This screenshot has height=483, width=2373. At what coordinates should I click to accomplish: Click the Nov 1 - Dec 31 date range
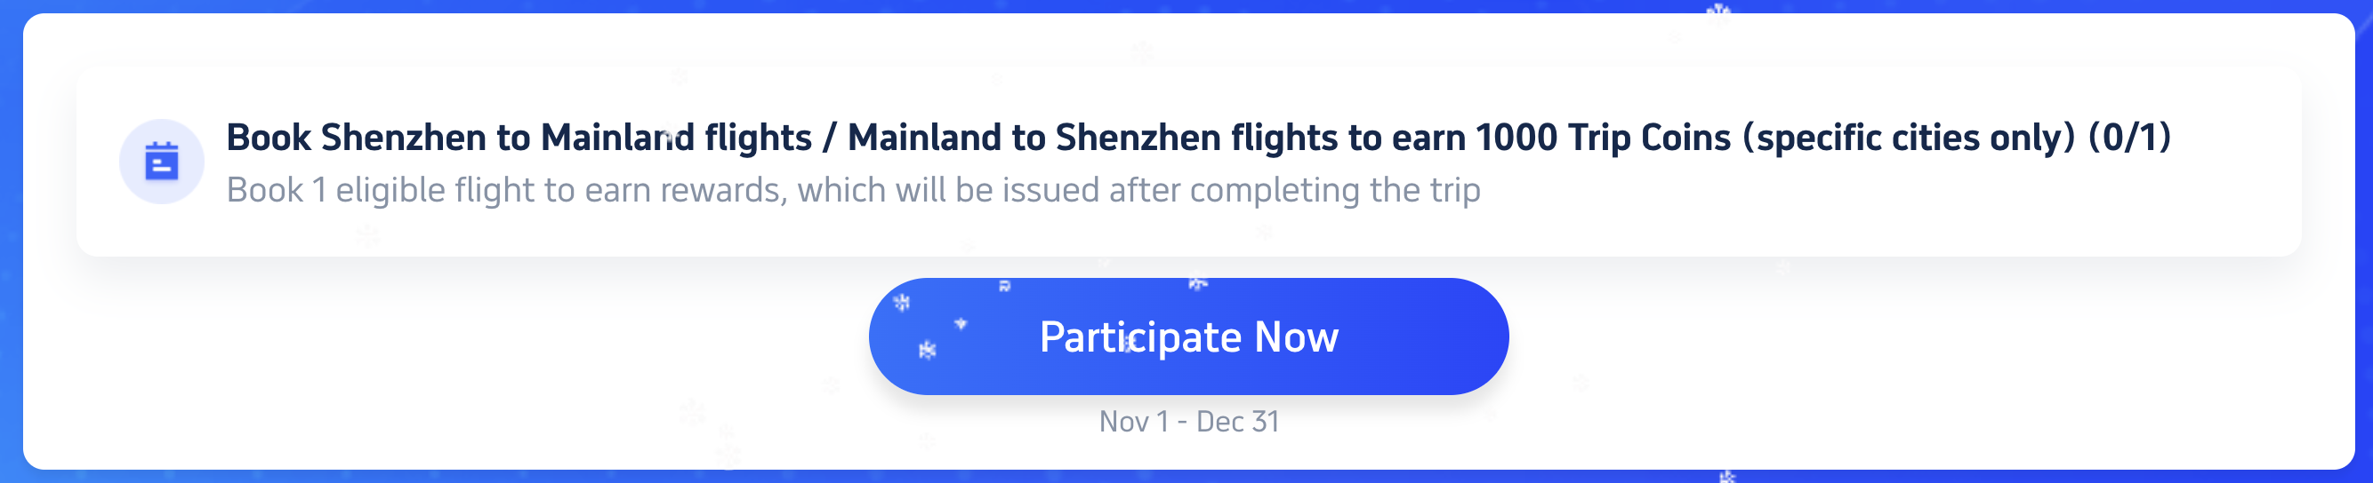click(x=1188, y=422)
